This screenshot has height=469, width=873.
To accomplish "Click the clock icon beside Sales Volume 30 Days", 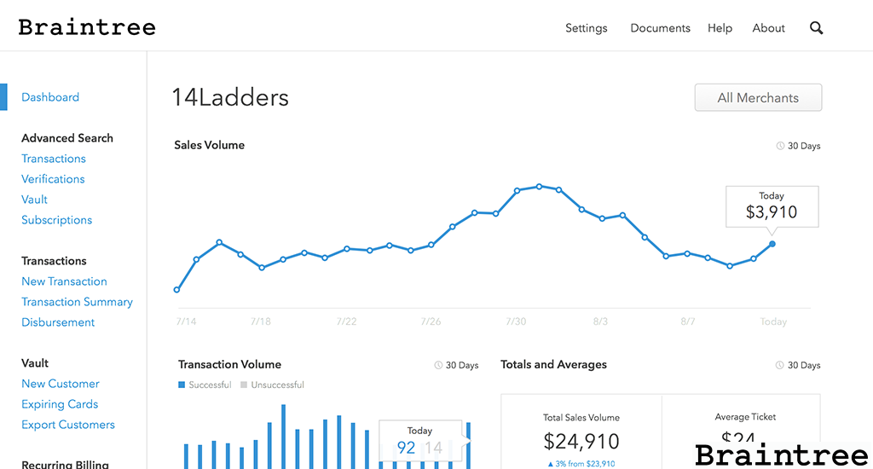I will (780, 146).
